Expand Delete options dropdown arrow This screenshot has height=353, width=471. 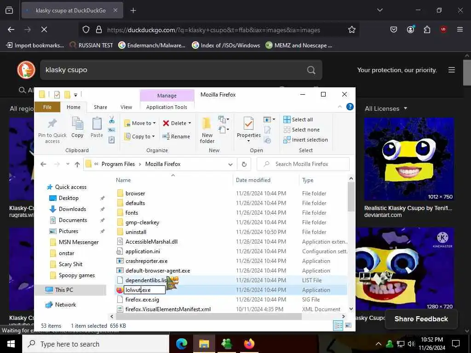coord(190,123)
